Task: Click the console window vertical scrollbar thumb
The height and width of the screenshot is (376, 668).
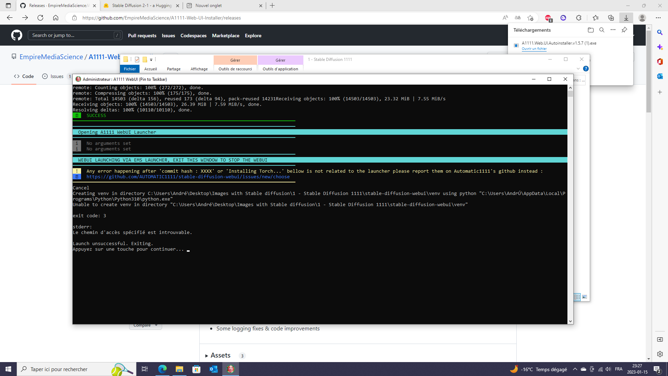Action: click(570, 94)
